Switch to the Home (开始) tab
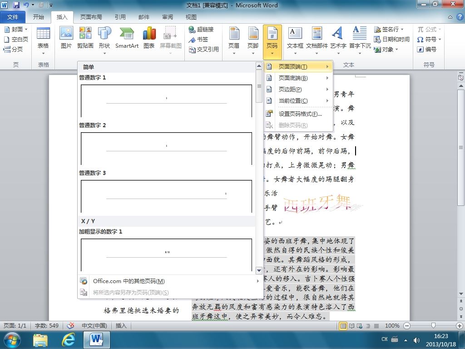The width and height of the screenshot is (465, 349). [39, 17]
